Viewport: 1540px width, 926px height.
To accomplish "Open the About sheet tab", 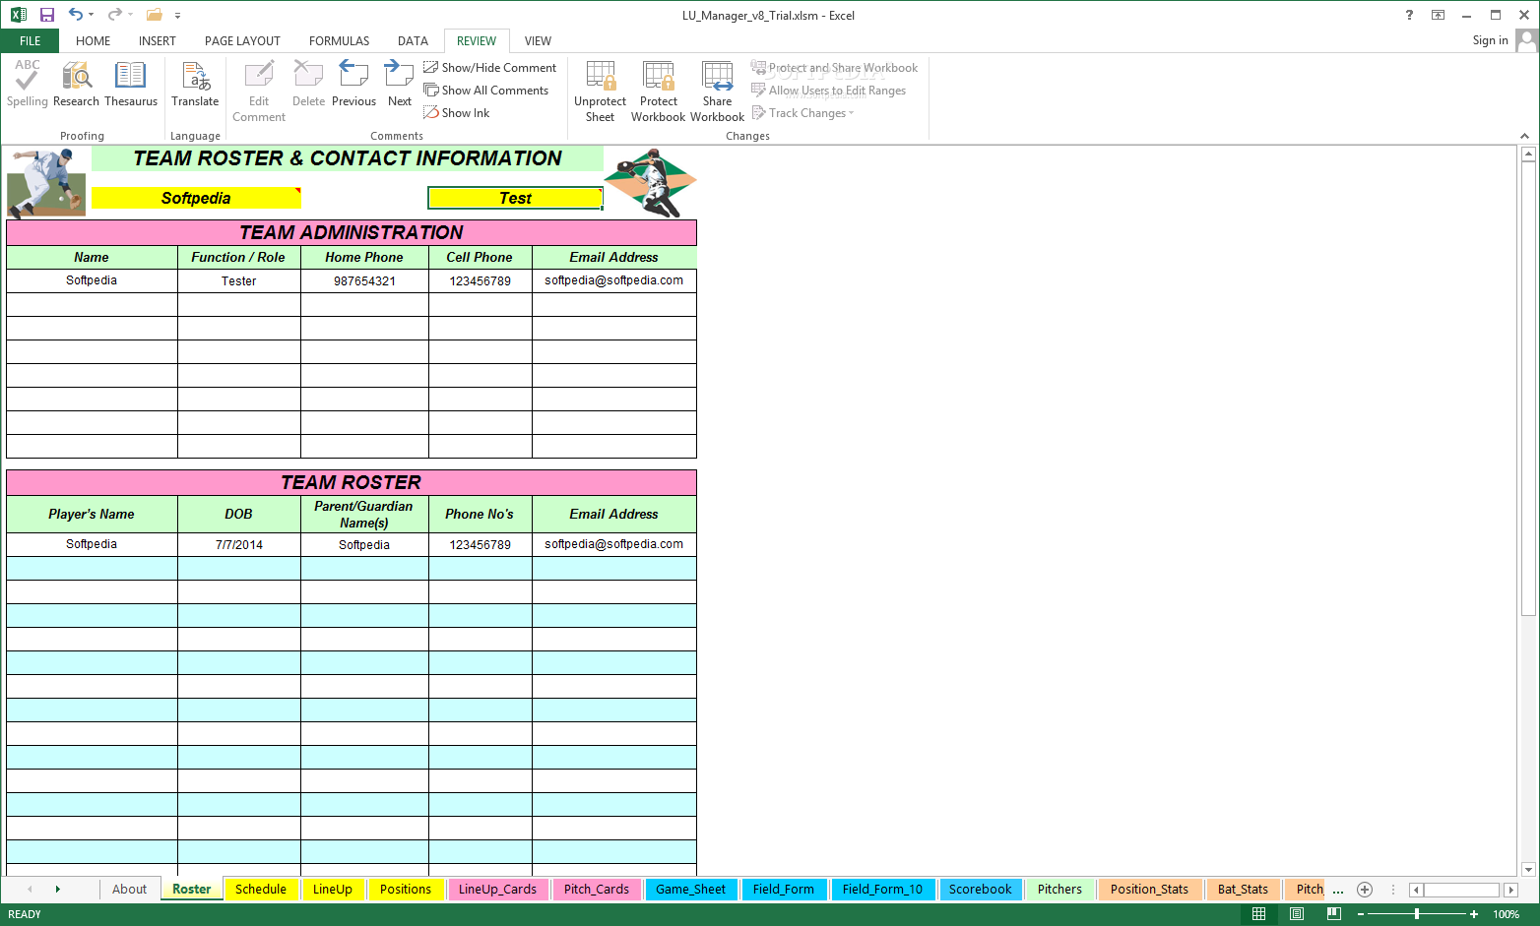I will (129, 889).
